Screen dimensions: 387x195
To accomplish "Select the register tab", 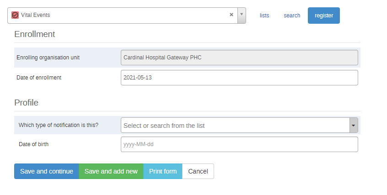I will 324,16.
